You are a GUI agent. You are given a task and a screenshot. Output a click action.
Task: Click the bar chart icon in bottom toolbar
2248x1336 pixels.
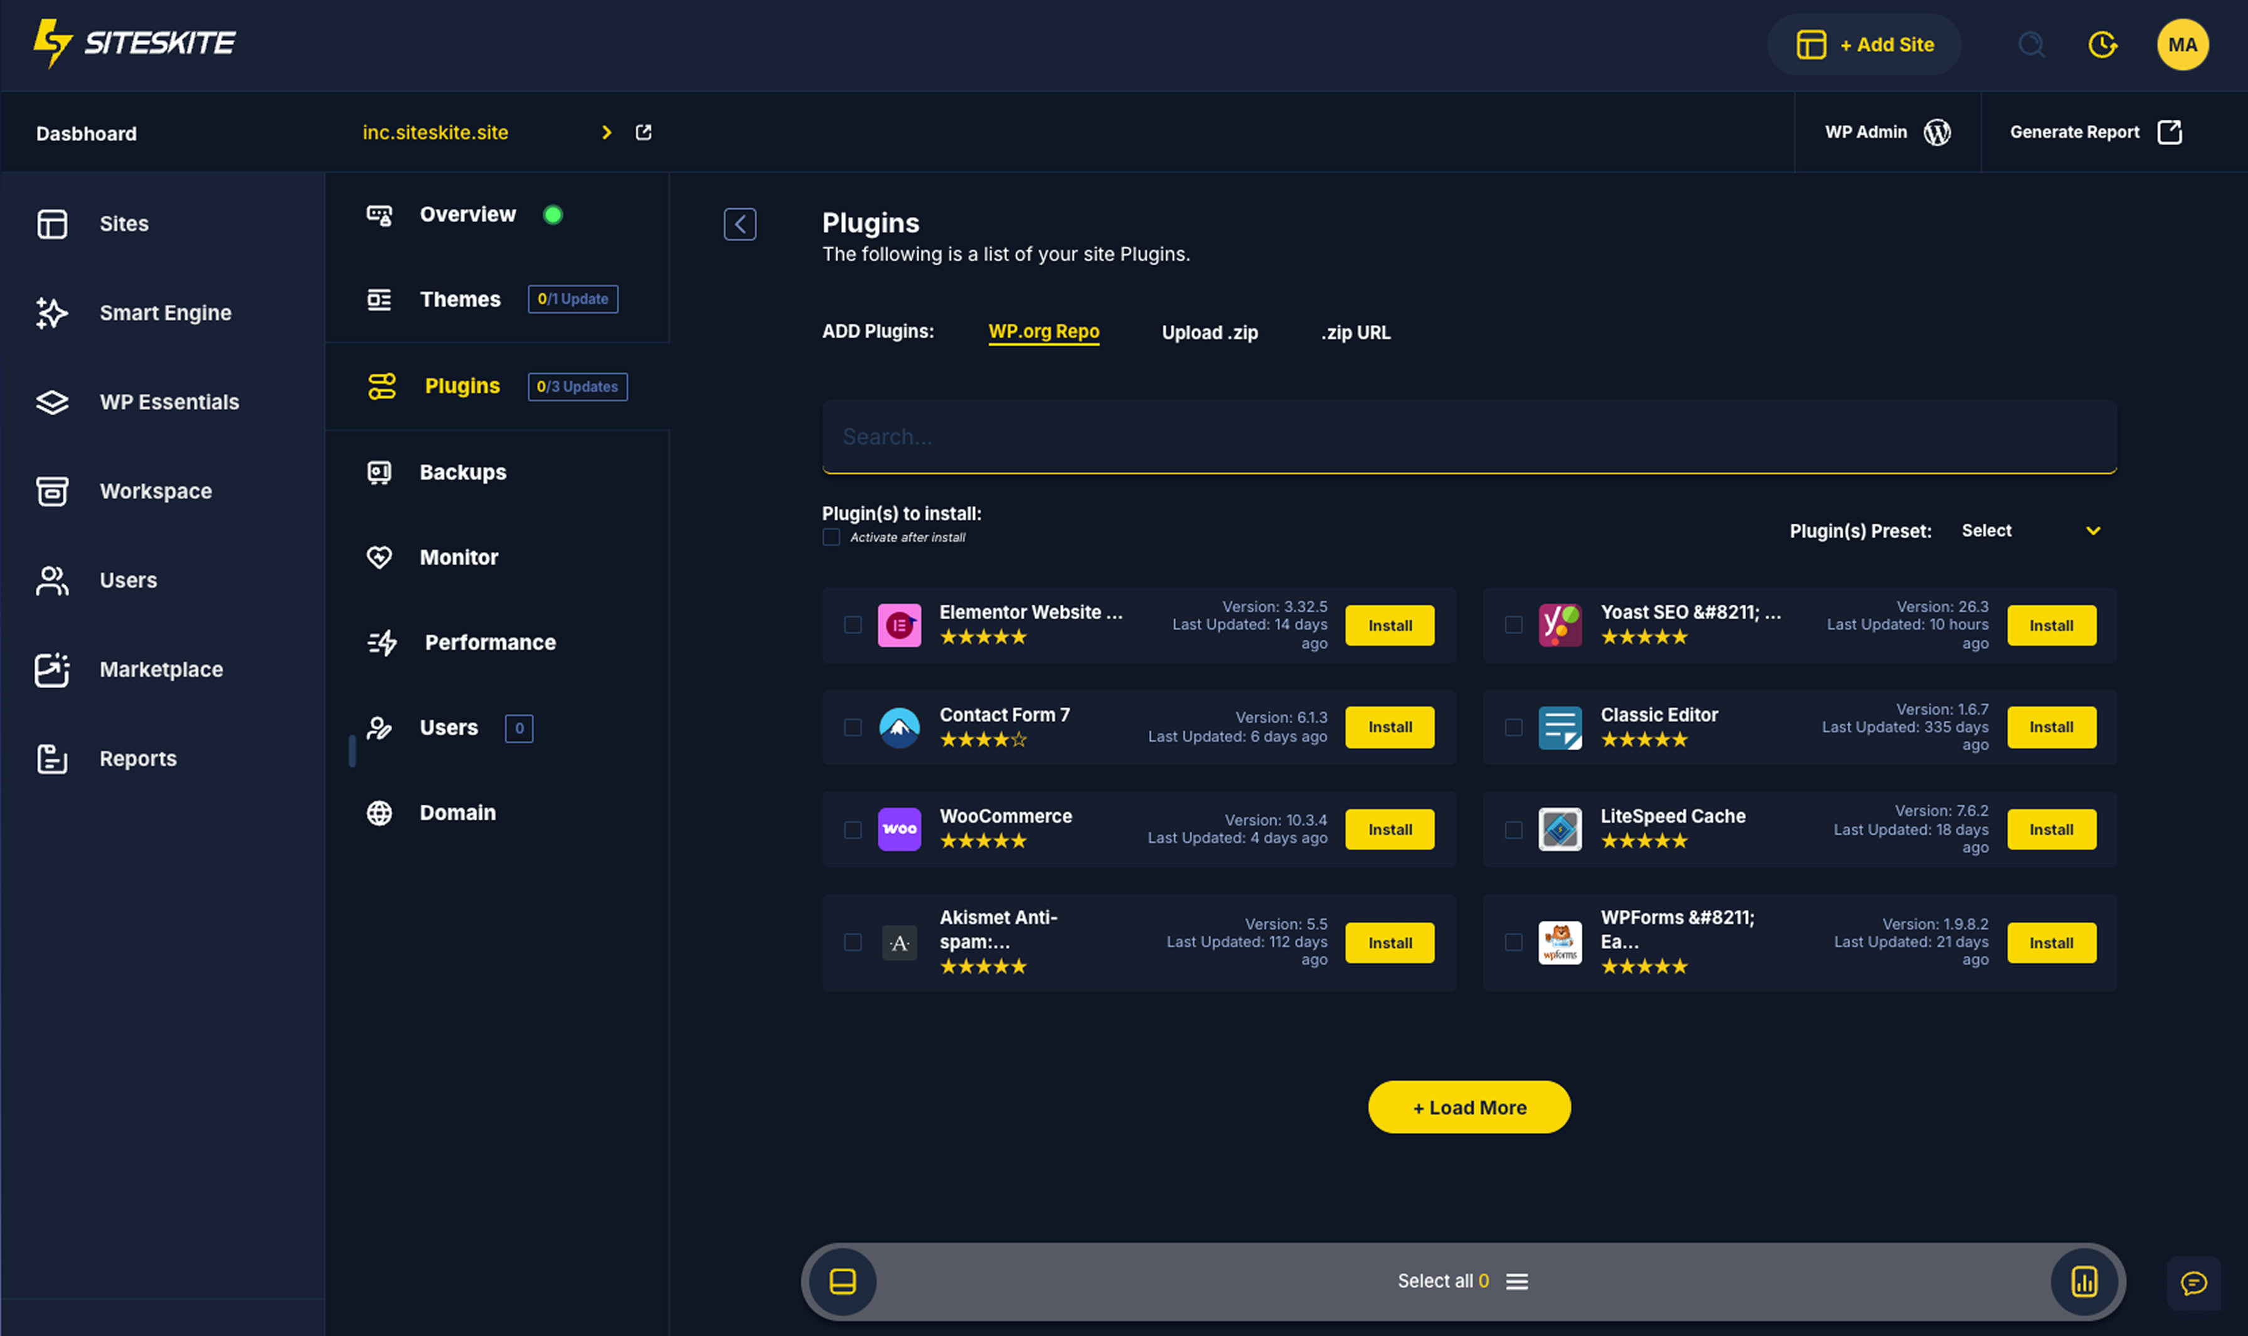[x=2084, y=1281]
